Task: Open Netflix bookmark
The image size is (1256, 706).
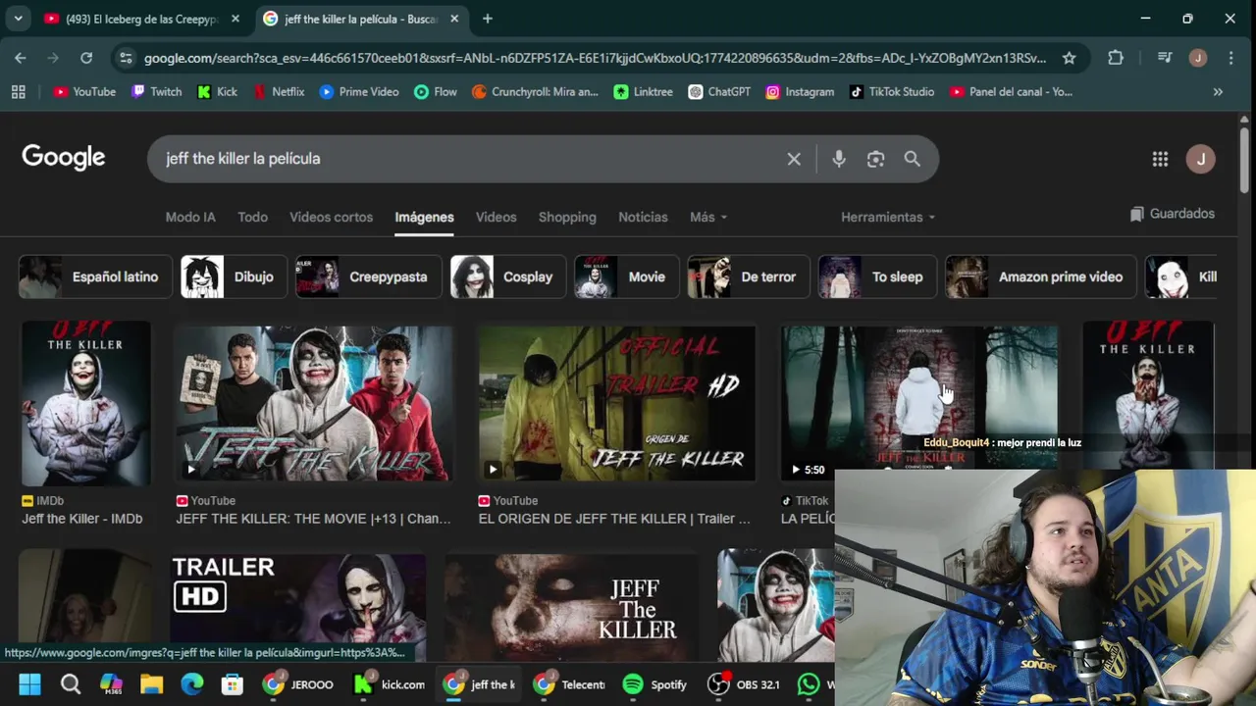Action: (x=279, y=91)
